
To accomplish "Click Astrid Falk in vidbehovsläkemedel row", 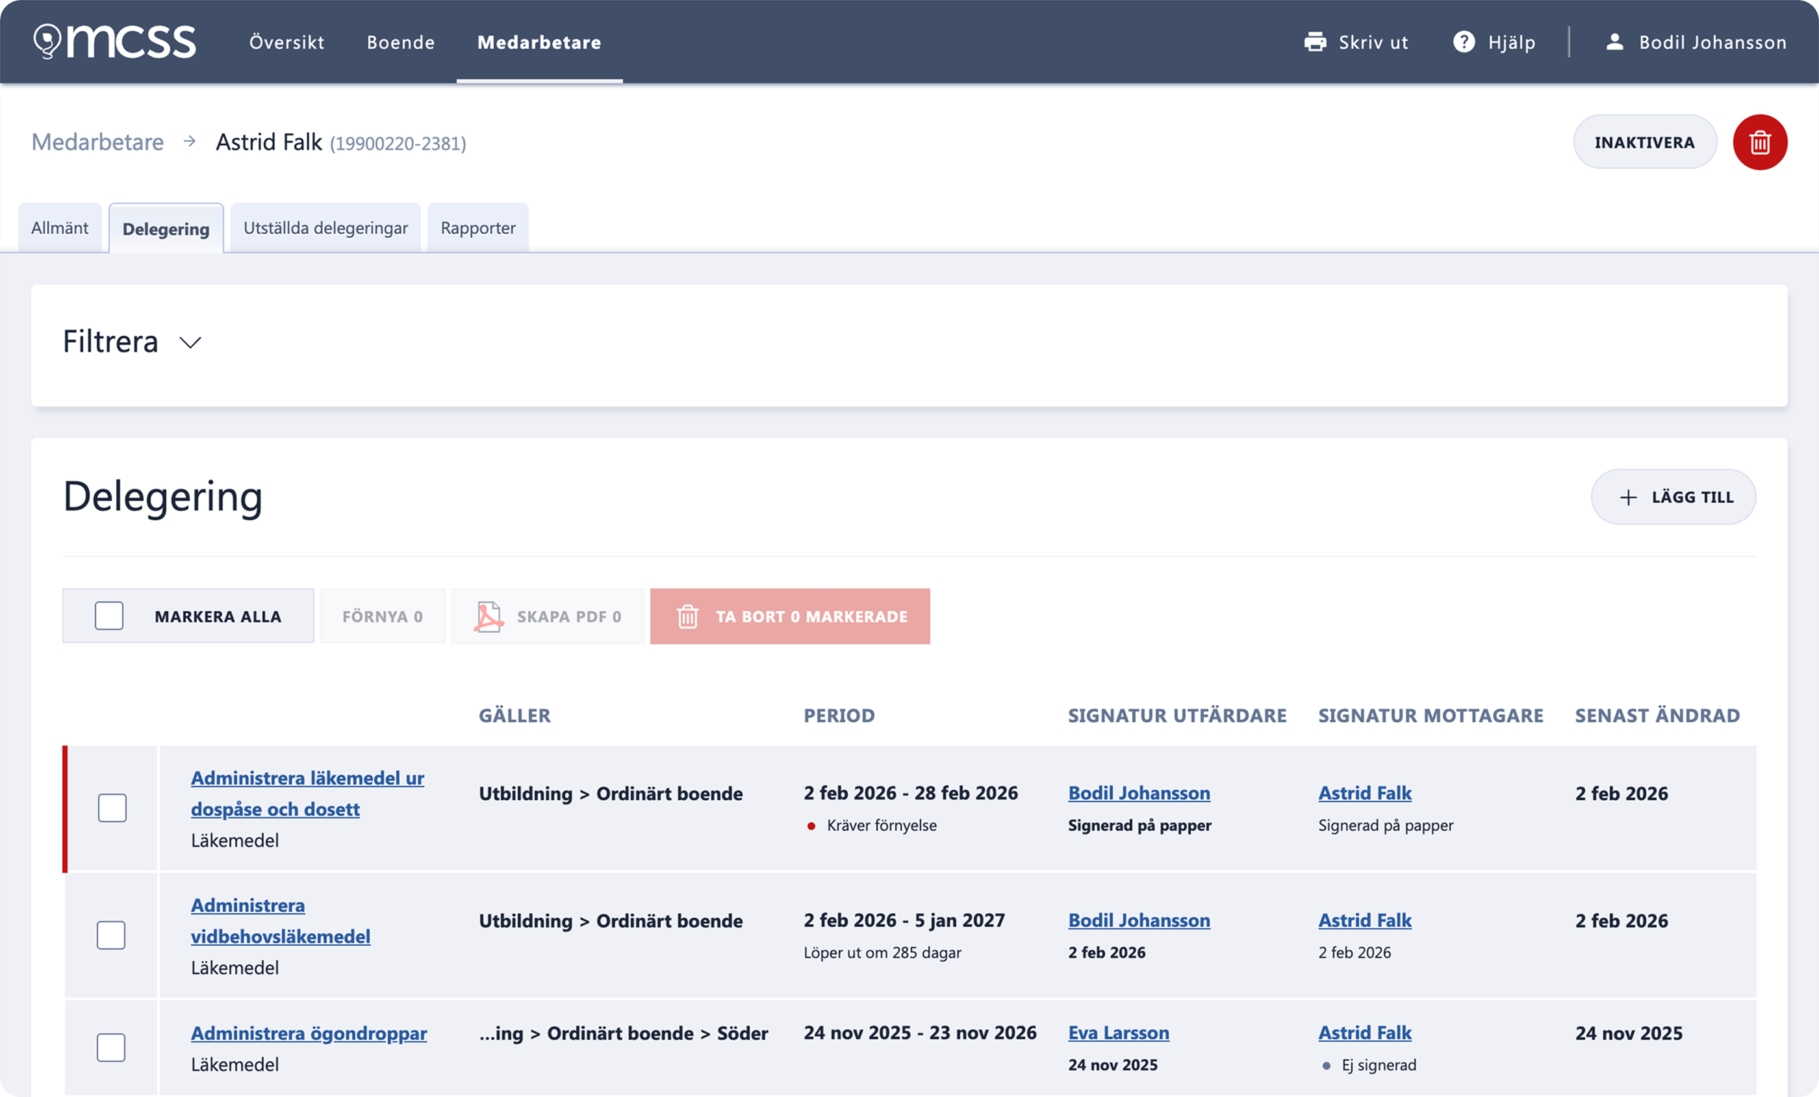I will (x=1365, y=920).
